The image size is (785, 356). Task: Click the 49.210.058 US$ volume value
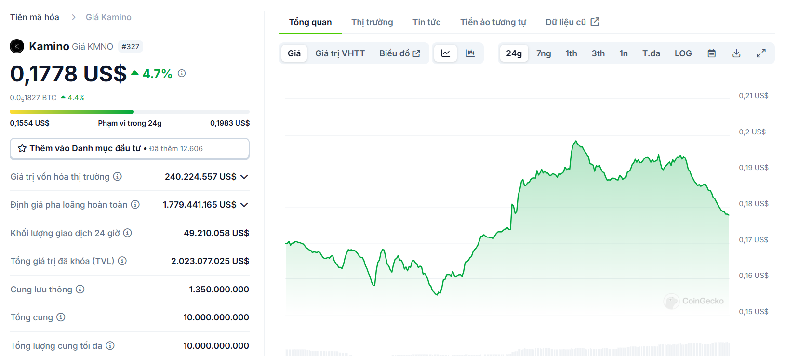216,233
